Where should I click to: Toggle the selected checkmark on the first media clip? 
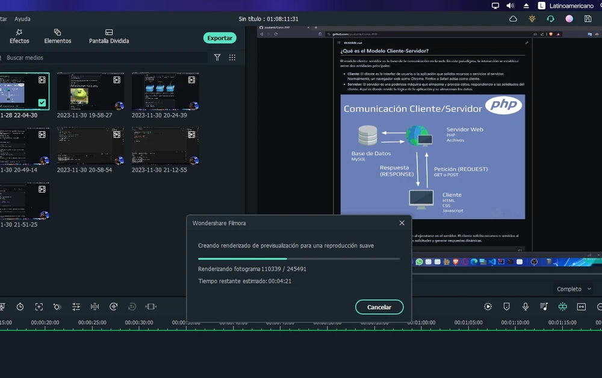click(x=42, y=103)
